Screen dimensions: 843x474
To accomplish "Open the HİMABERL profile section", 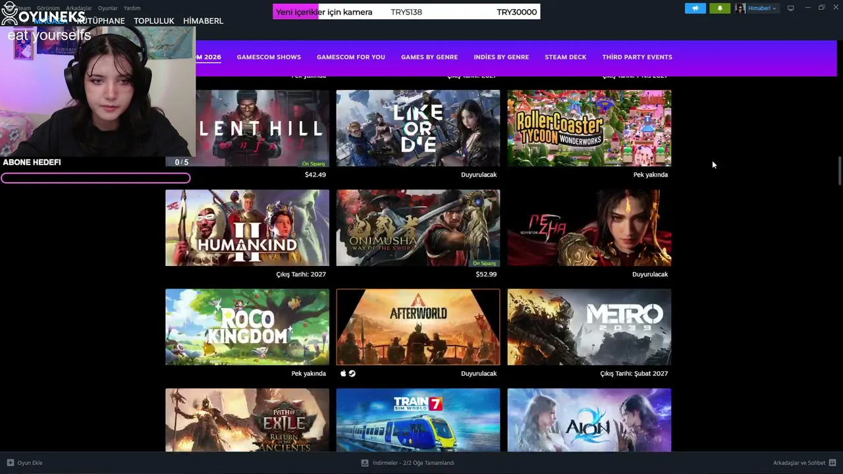I will 203,21.
